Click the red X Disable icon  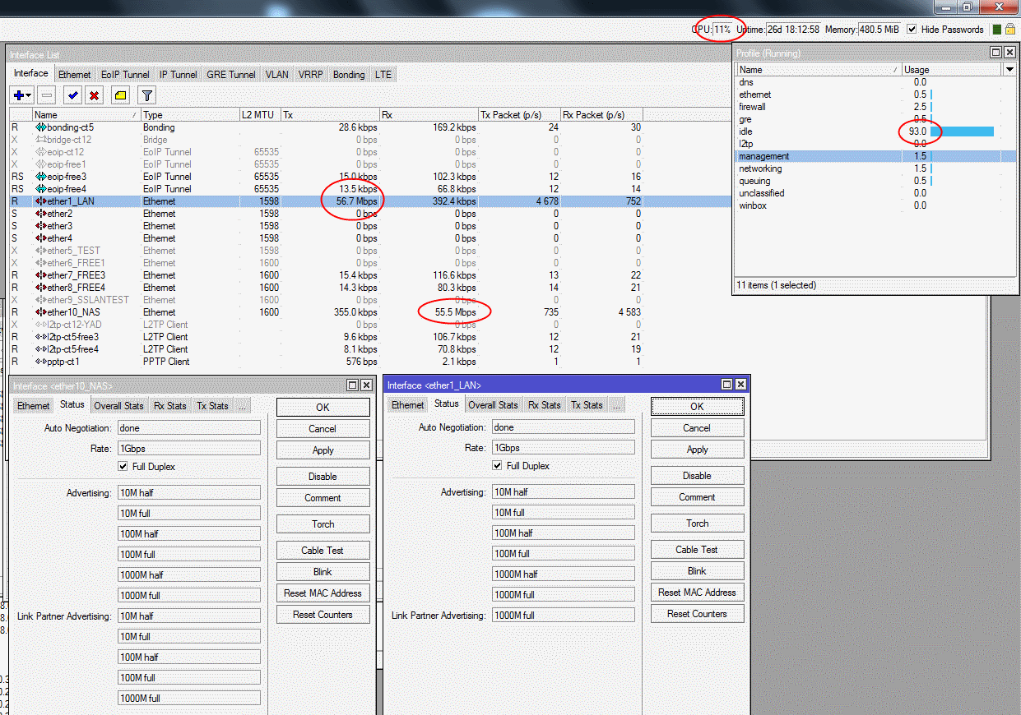(95, 95)
